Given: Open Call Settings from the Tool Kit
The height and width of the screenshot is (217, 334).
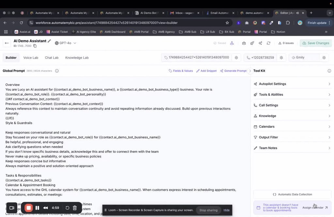Looking at the screenshot, I should coord(269,105).
